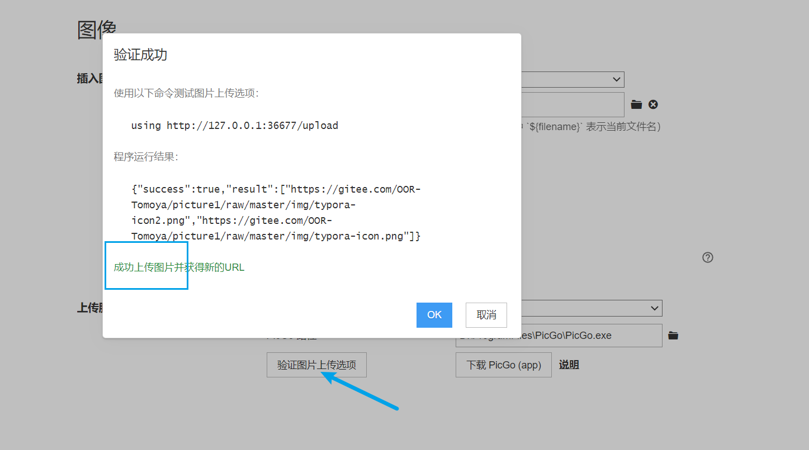Image resolution: width=809 pixels, height=450 pixels.
Task: Click the 程序运行结果 label
Action: click(146, 157)
